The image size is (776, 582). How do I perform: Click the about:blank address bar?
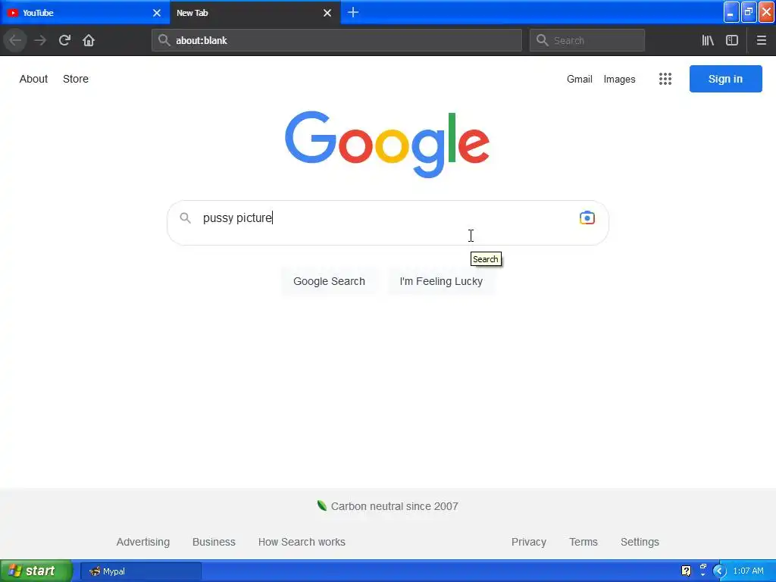[x=336, y=40]
